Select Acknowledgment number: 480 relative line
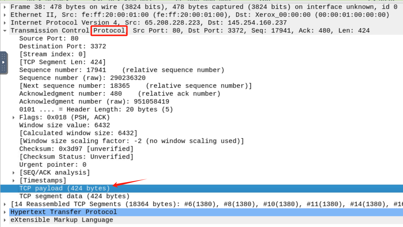Screen dimensions: 403x227 click(x=120, y=93)
